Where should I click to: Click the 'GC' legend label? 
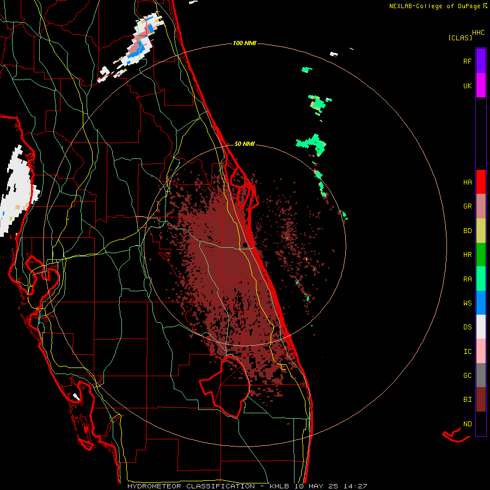pos(467,376)
